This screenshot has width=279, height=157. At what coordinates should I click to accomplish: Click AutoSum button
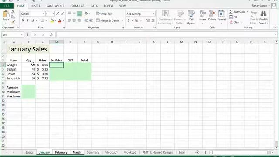pyautogui.click(x=237, y=12)
